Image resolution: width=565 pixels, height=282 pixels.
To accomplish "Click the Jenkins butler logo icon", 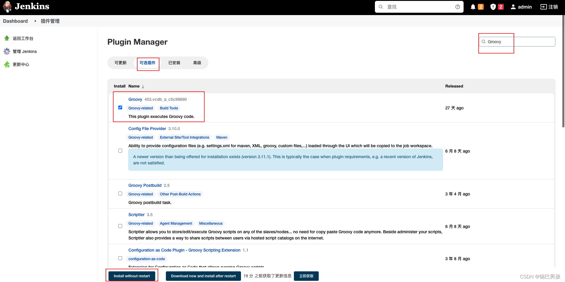I will (7, 7).
